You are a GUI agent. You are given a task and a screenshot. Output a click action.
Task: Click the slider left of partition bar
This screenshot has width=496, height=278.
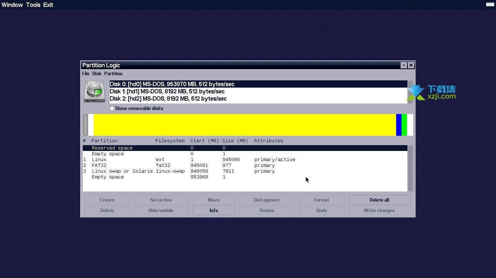click(x=86, y=125)
